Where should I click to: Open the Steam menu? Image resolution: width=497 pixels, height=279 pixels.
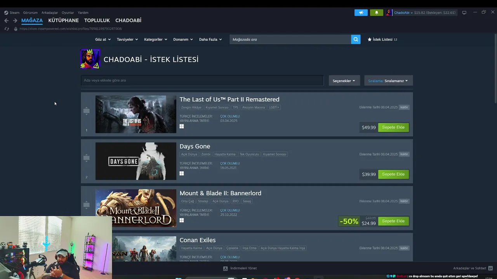click(14, 12)
